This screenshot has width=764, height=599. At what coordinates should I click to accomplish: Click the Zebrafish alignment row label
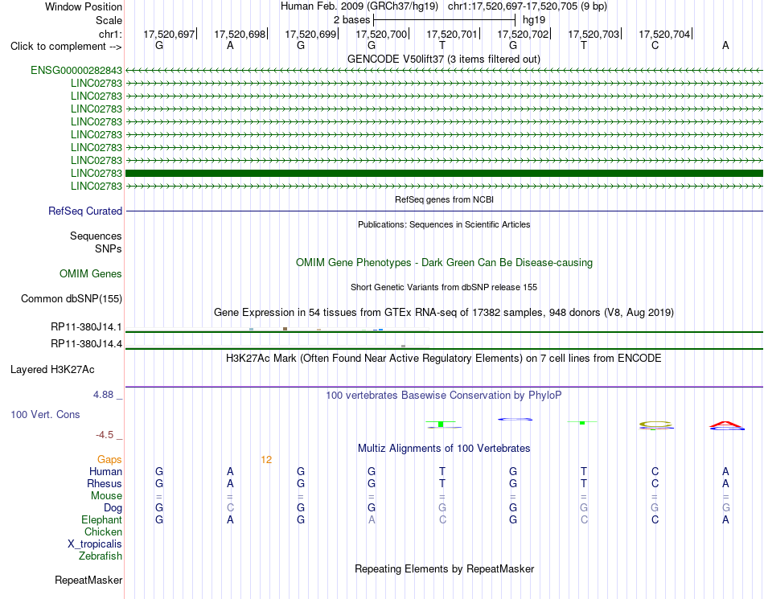coord(101,556)
